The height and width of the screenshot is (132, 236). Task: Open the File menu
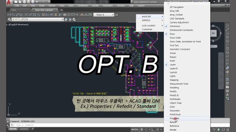click(x=17, y=6)
